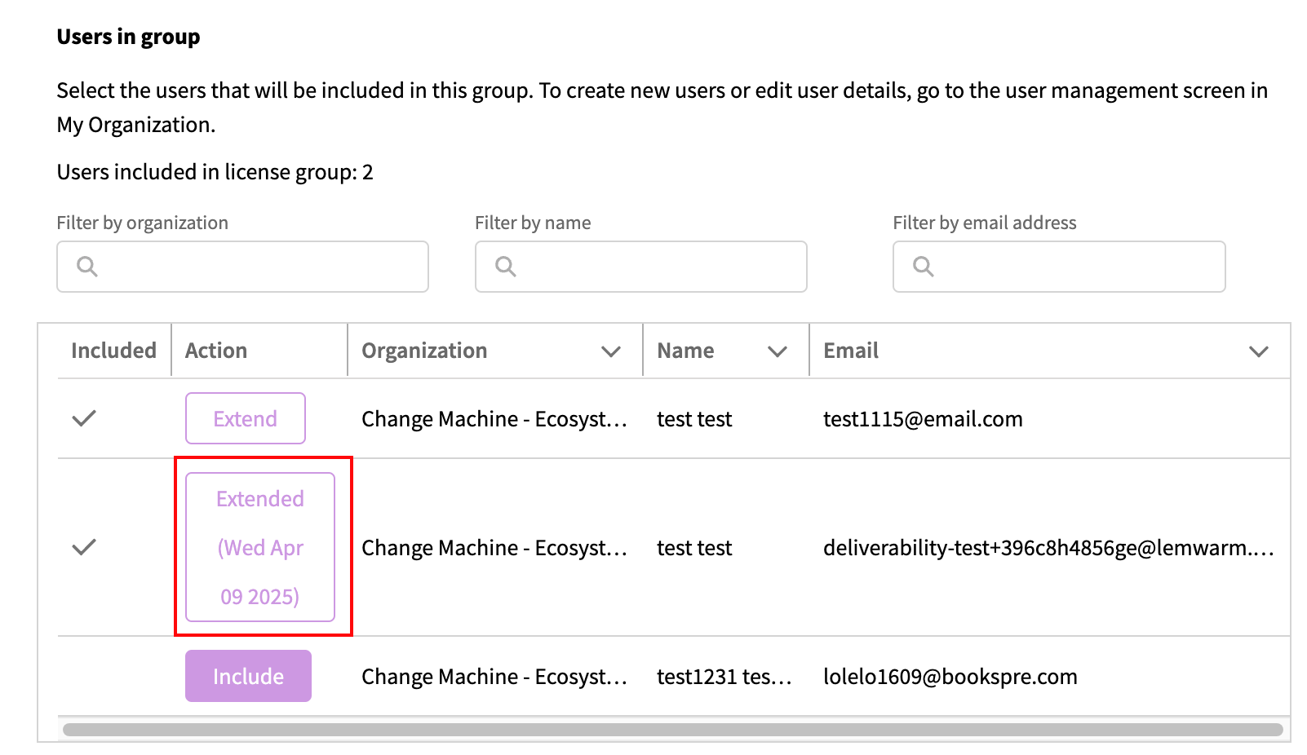Click the magnifier icon in name filter
Image resolution: width=1307 pixels, height=755 pixels.
506,267
